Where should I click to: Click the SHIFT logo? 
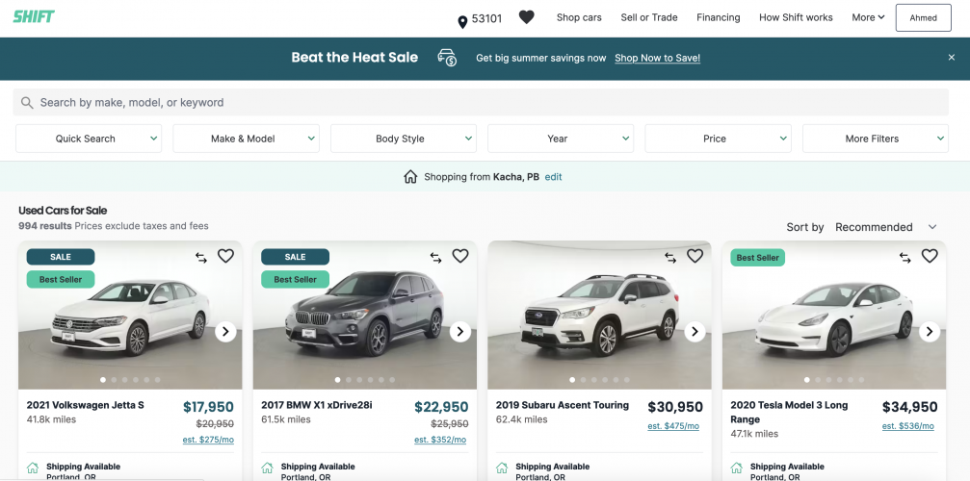34,16
